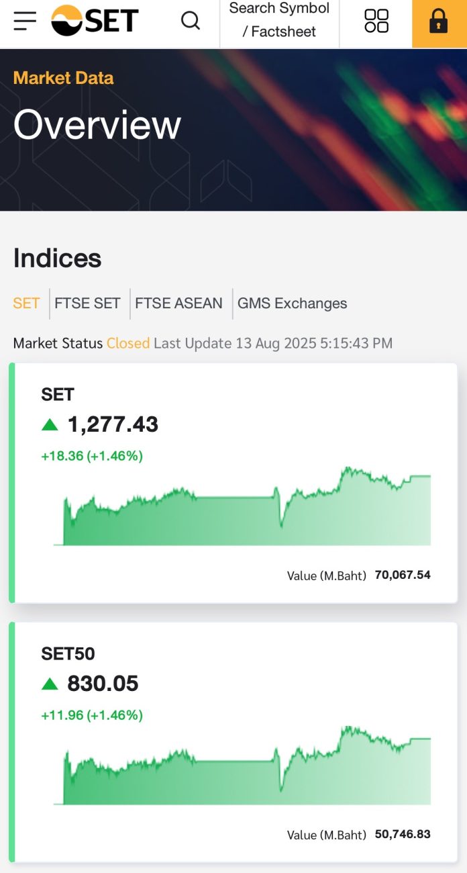Open Search Symbol / Factsheet box

pyautogui.click(x=279, y=20)
